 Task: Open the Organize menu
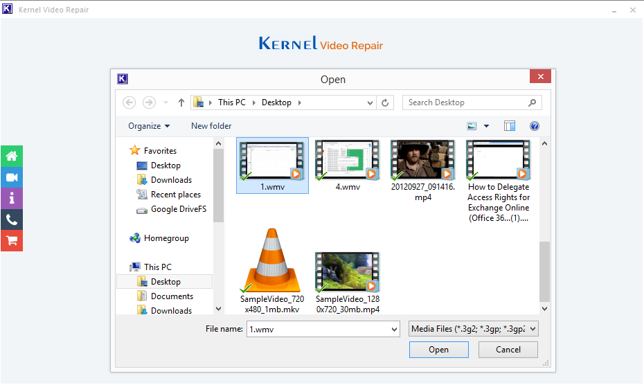(x=149, y=126)
